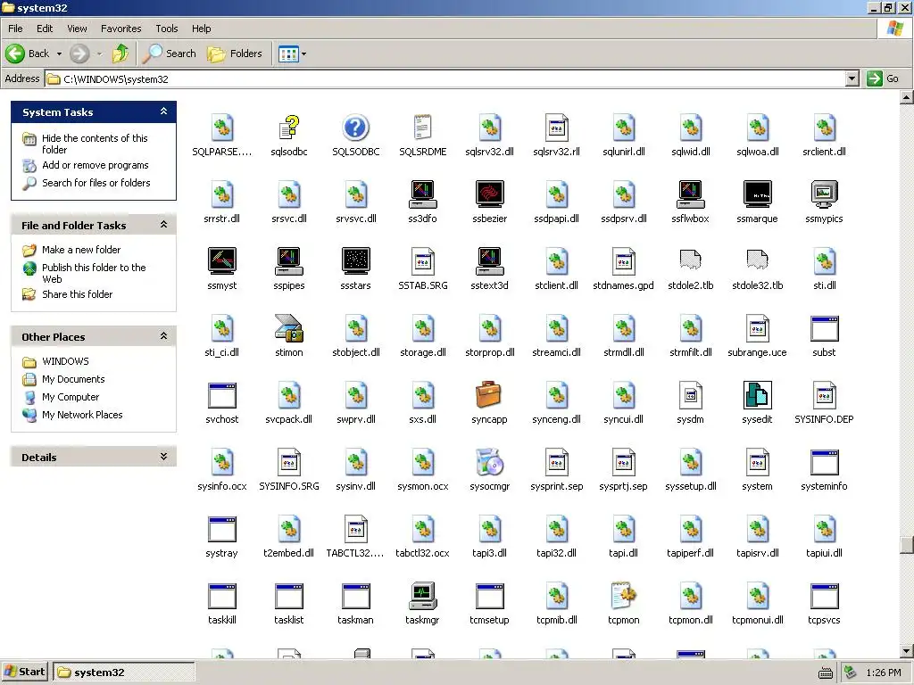914x685 pixels.
Task: Select the syncapp briefcase icon
Action: [489, 395]
